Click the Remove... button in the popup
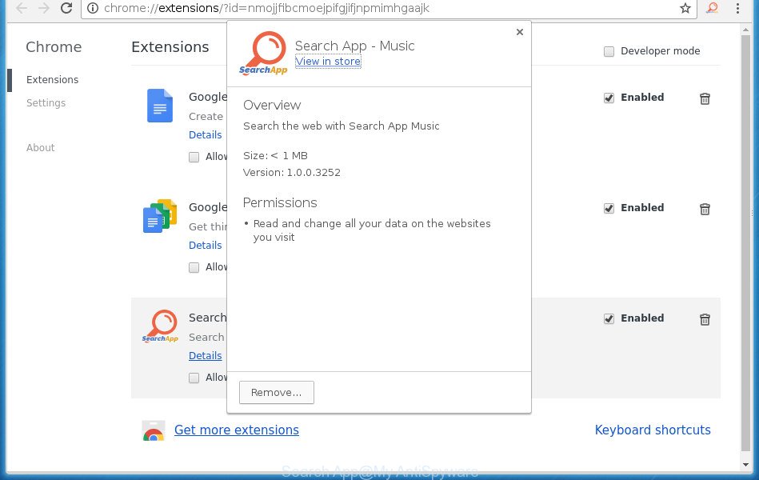The height and width of the screenshot is (480, 759). (277, 392)
